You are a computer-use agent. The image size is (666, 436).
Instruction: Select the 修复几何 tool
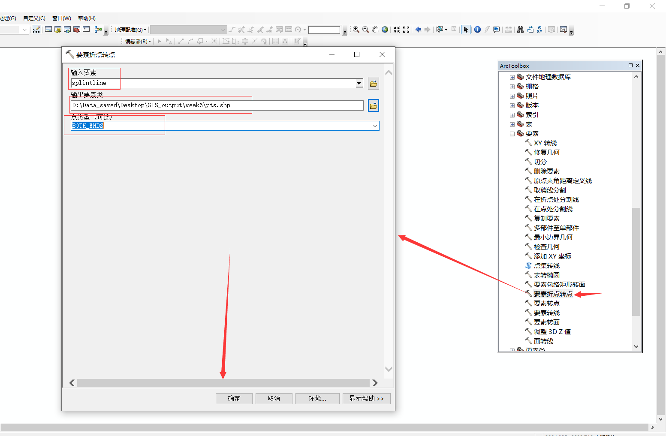click(x=546, y=153)
